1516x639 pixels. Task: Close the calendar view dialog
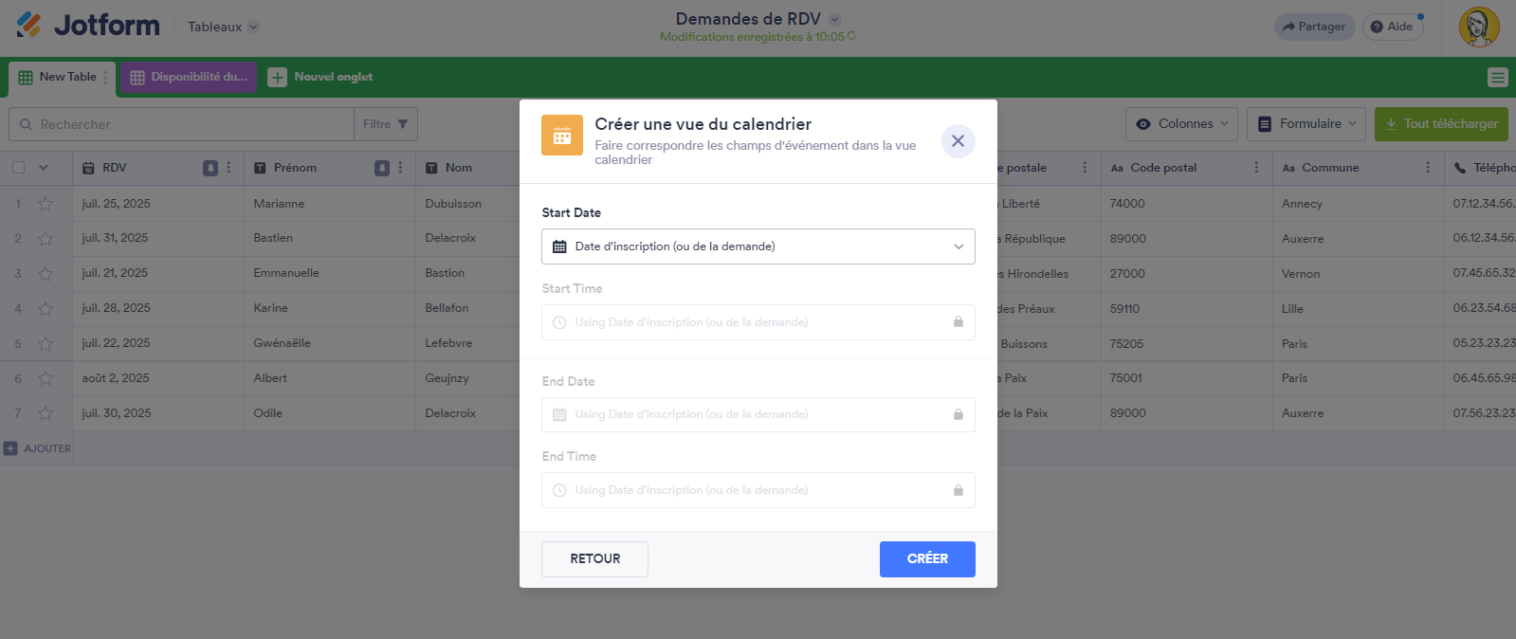[x=958, y=141]
